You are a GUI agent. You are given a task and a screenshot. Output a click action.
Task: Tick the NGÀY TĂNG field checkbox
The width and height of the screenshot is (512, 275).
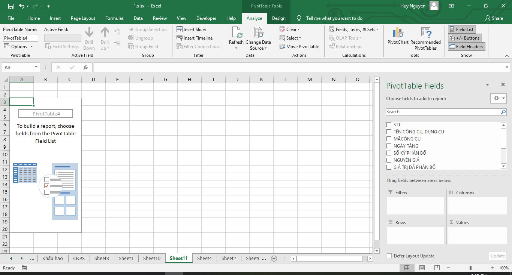pyautogui.click(x=389, y=146)
